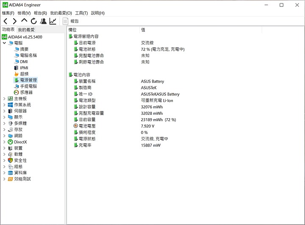Viewport: 305px width, 225px height.
Task: Open the 我的最愛(O) menu
Action: coord(61,13)
